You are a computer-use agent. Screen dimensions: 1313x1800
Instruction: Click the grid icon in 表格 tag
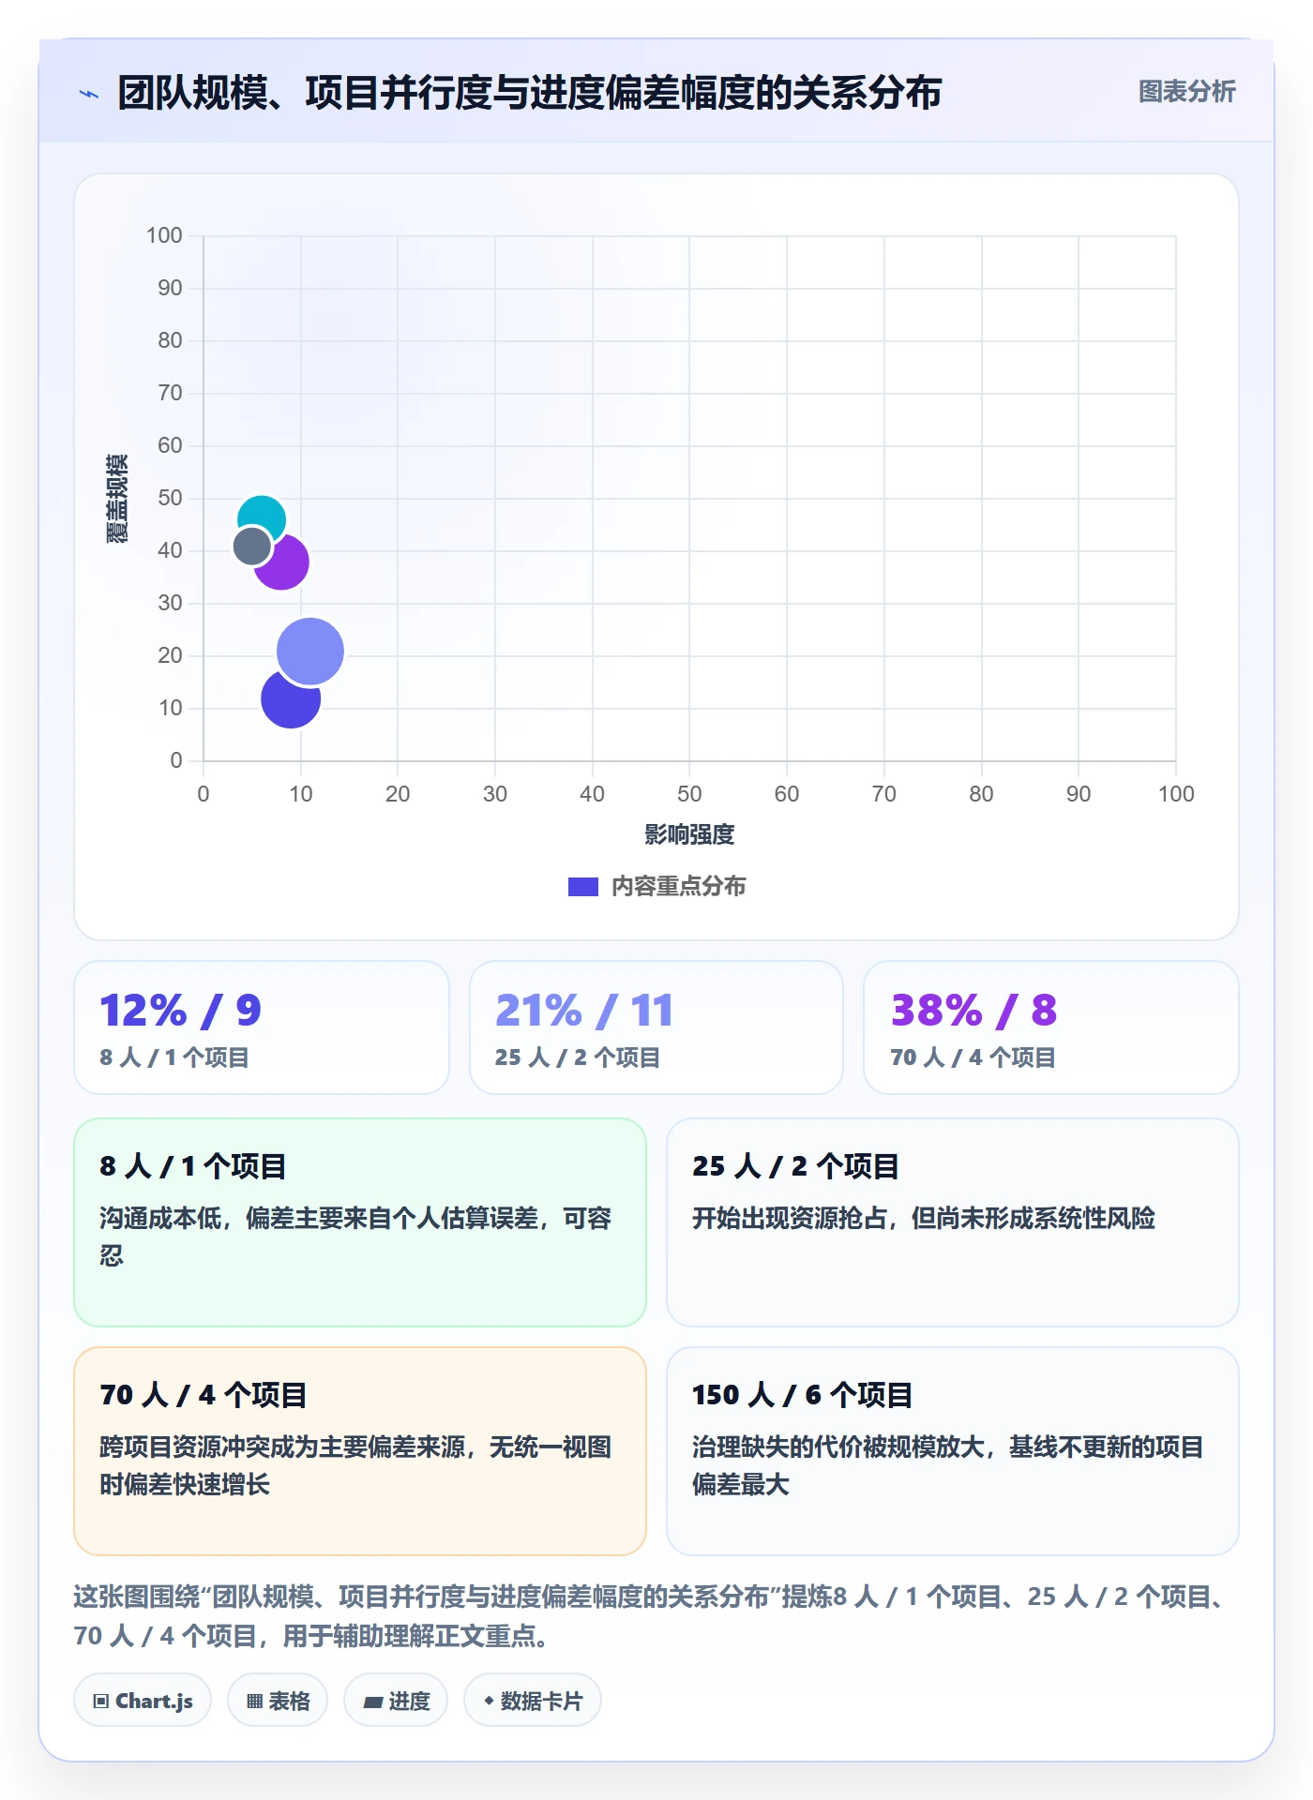[x=254, y=1702]
